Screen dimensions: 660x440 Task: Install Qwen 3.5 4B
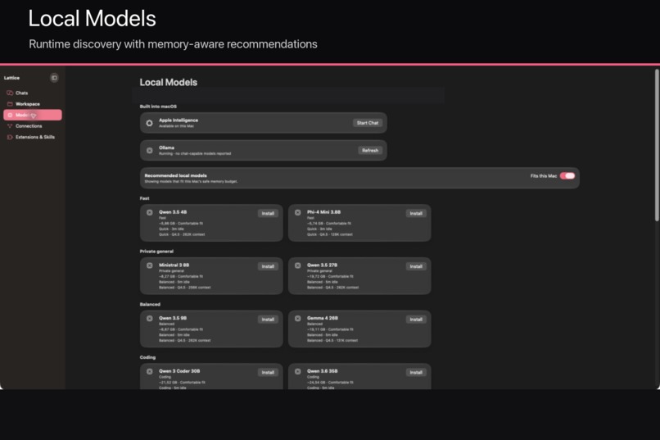(x=268, y=214)
